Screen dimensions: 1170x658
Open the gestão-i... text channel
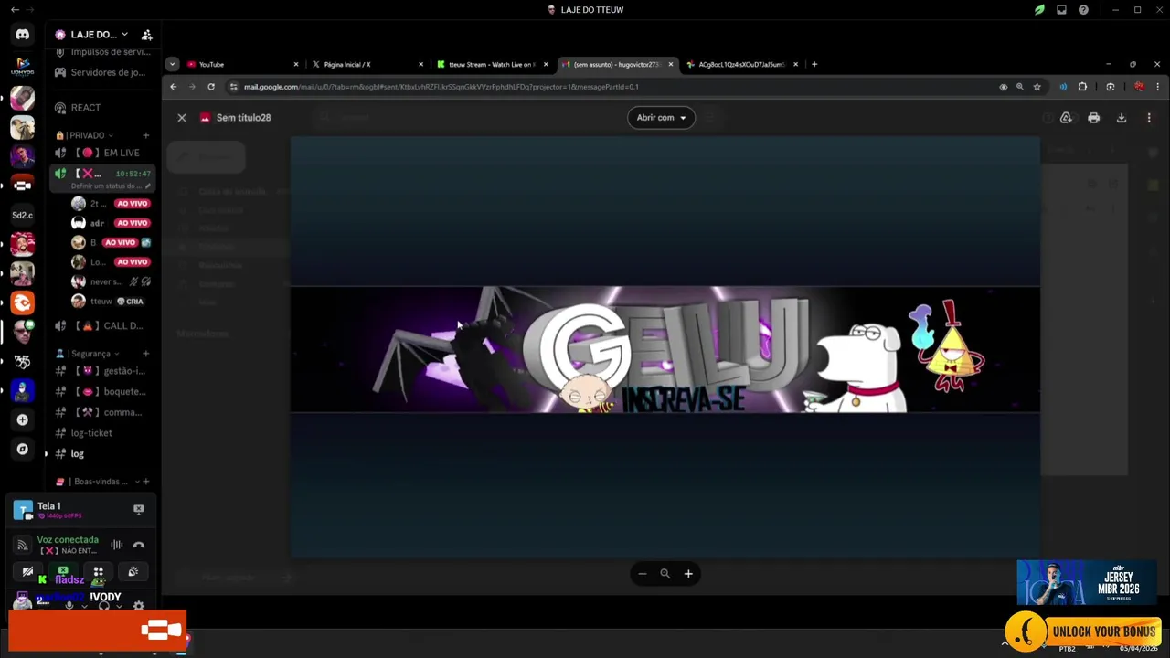click(x=100, y=371)
